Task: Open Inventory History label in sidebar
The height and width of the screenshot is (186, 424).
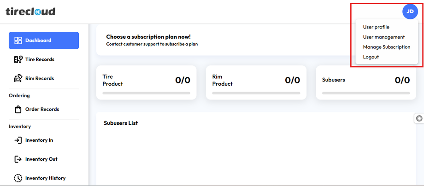Action: (x=45, y=178)
